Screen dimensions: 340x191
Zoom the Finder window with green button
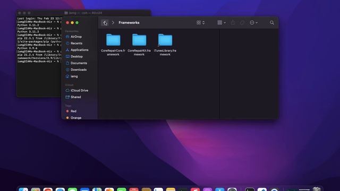[77, 23]
